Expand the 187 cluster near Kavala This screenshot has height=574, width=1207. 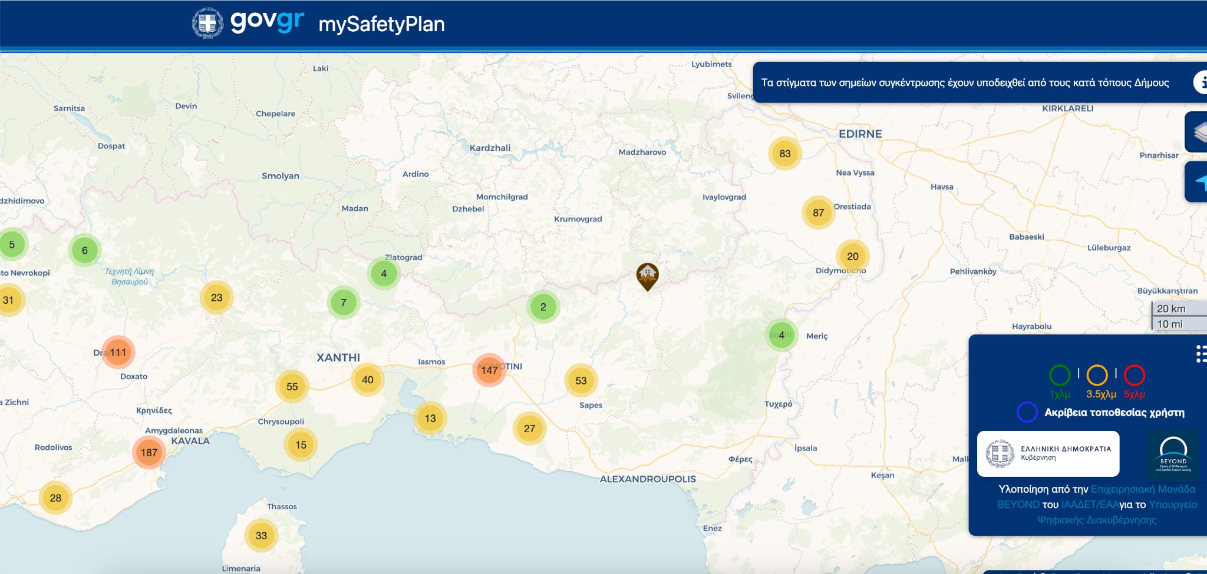[x=149, y=452]
